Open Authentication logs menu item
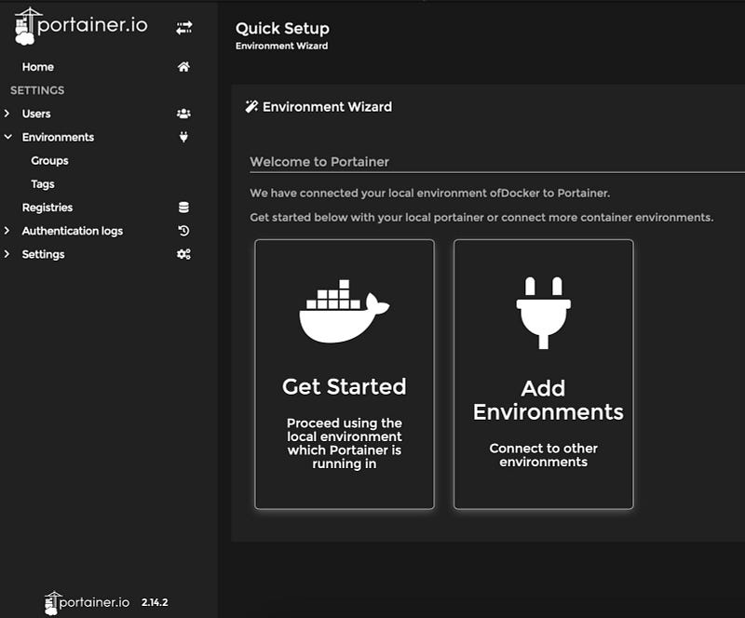The width and height of the screenshot is (745, 618). pyautogui.click(x=73, y=231)
